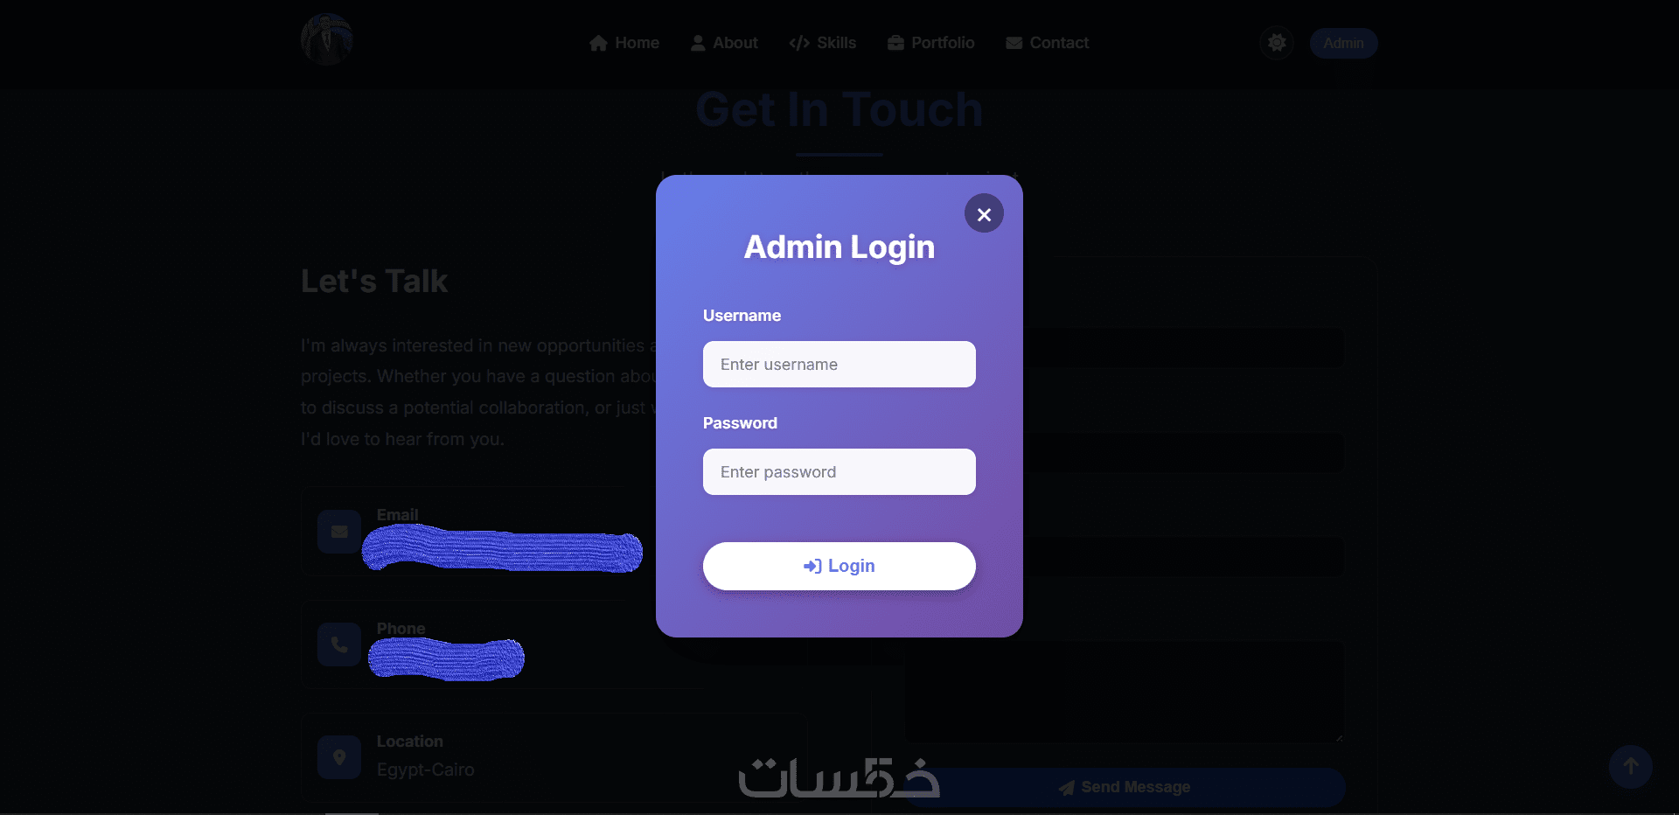This screenshot has height=815, width=1679.
Task: Toggle the dark/light theme sun icon
Action: (1277, 43)
